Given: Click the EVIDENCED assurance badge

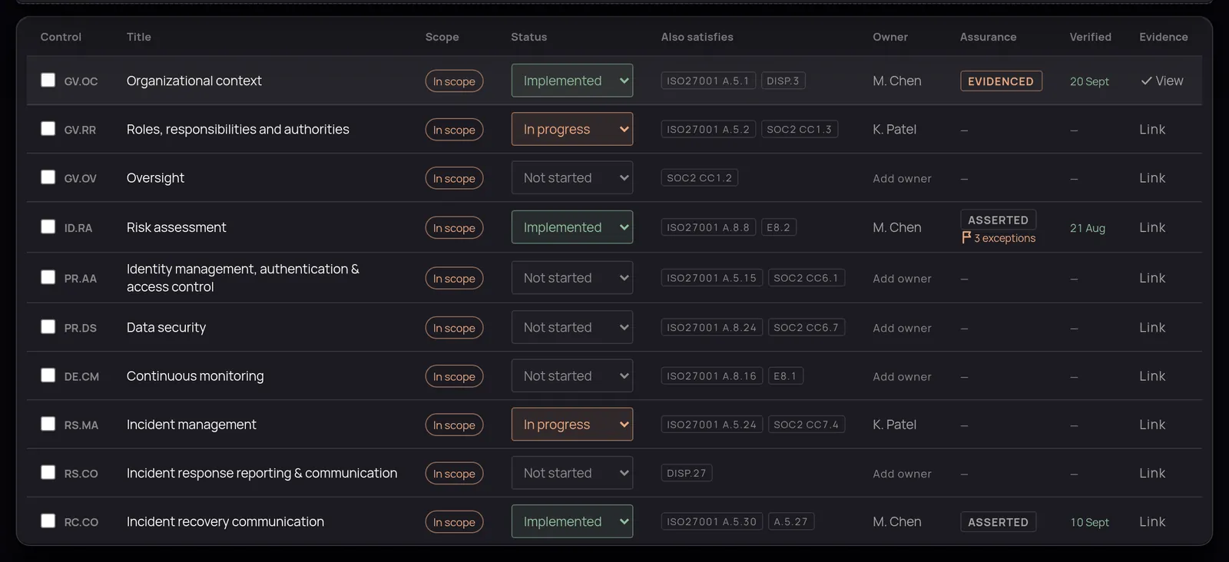Looking at the screenshot, I should point(1001,81).
